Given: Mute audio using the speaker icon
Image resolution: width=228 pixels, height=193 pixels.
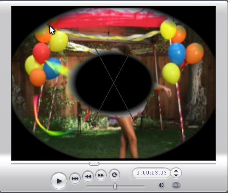Looking at the screenshot, I should tap(161, 185).
